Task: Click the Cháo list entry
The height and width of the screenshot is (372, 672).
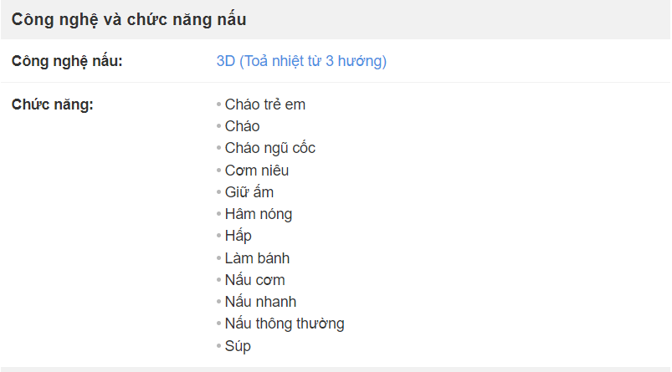Action: [x=242, y=126]
